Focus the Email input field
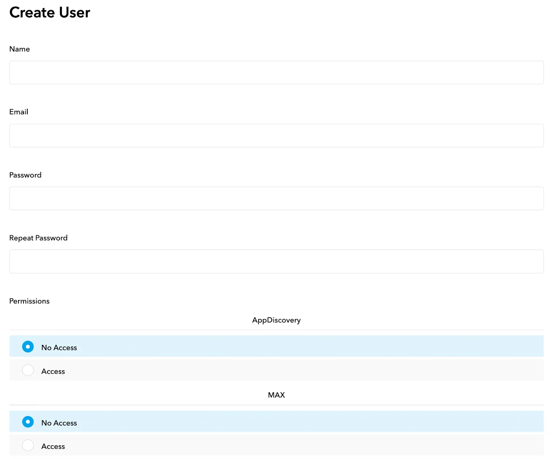The image size is (555, 459). (x=276, y=135)
